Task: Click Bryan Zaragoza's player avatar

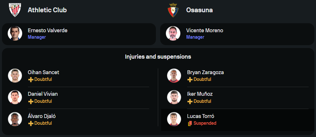Action: (x=174, y=75)
